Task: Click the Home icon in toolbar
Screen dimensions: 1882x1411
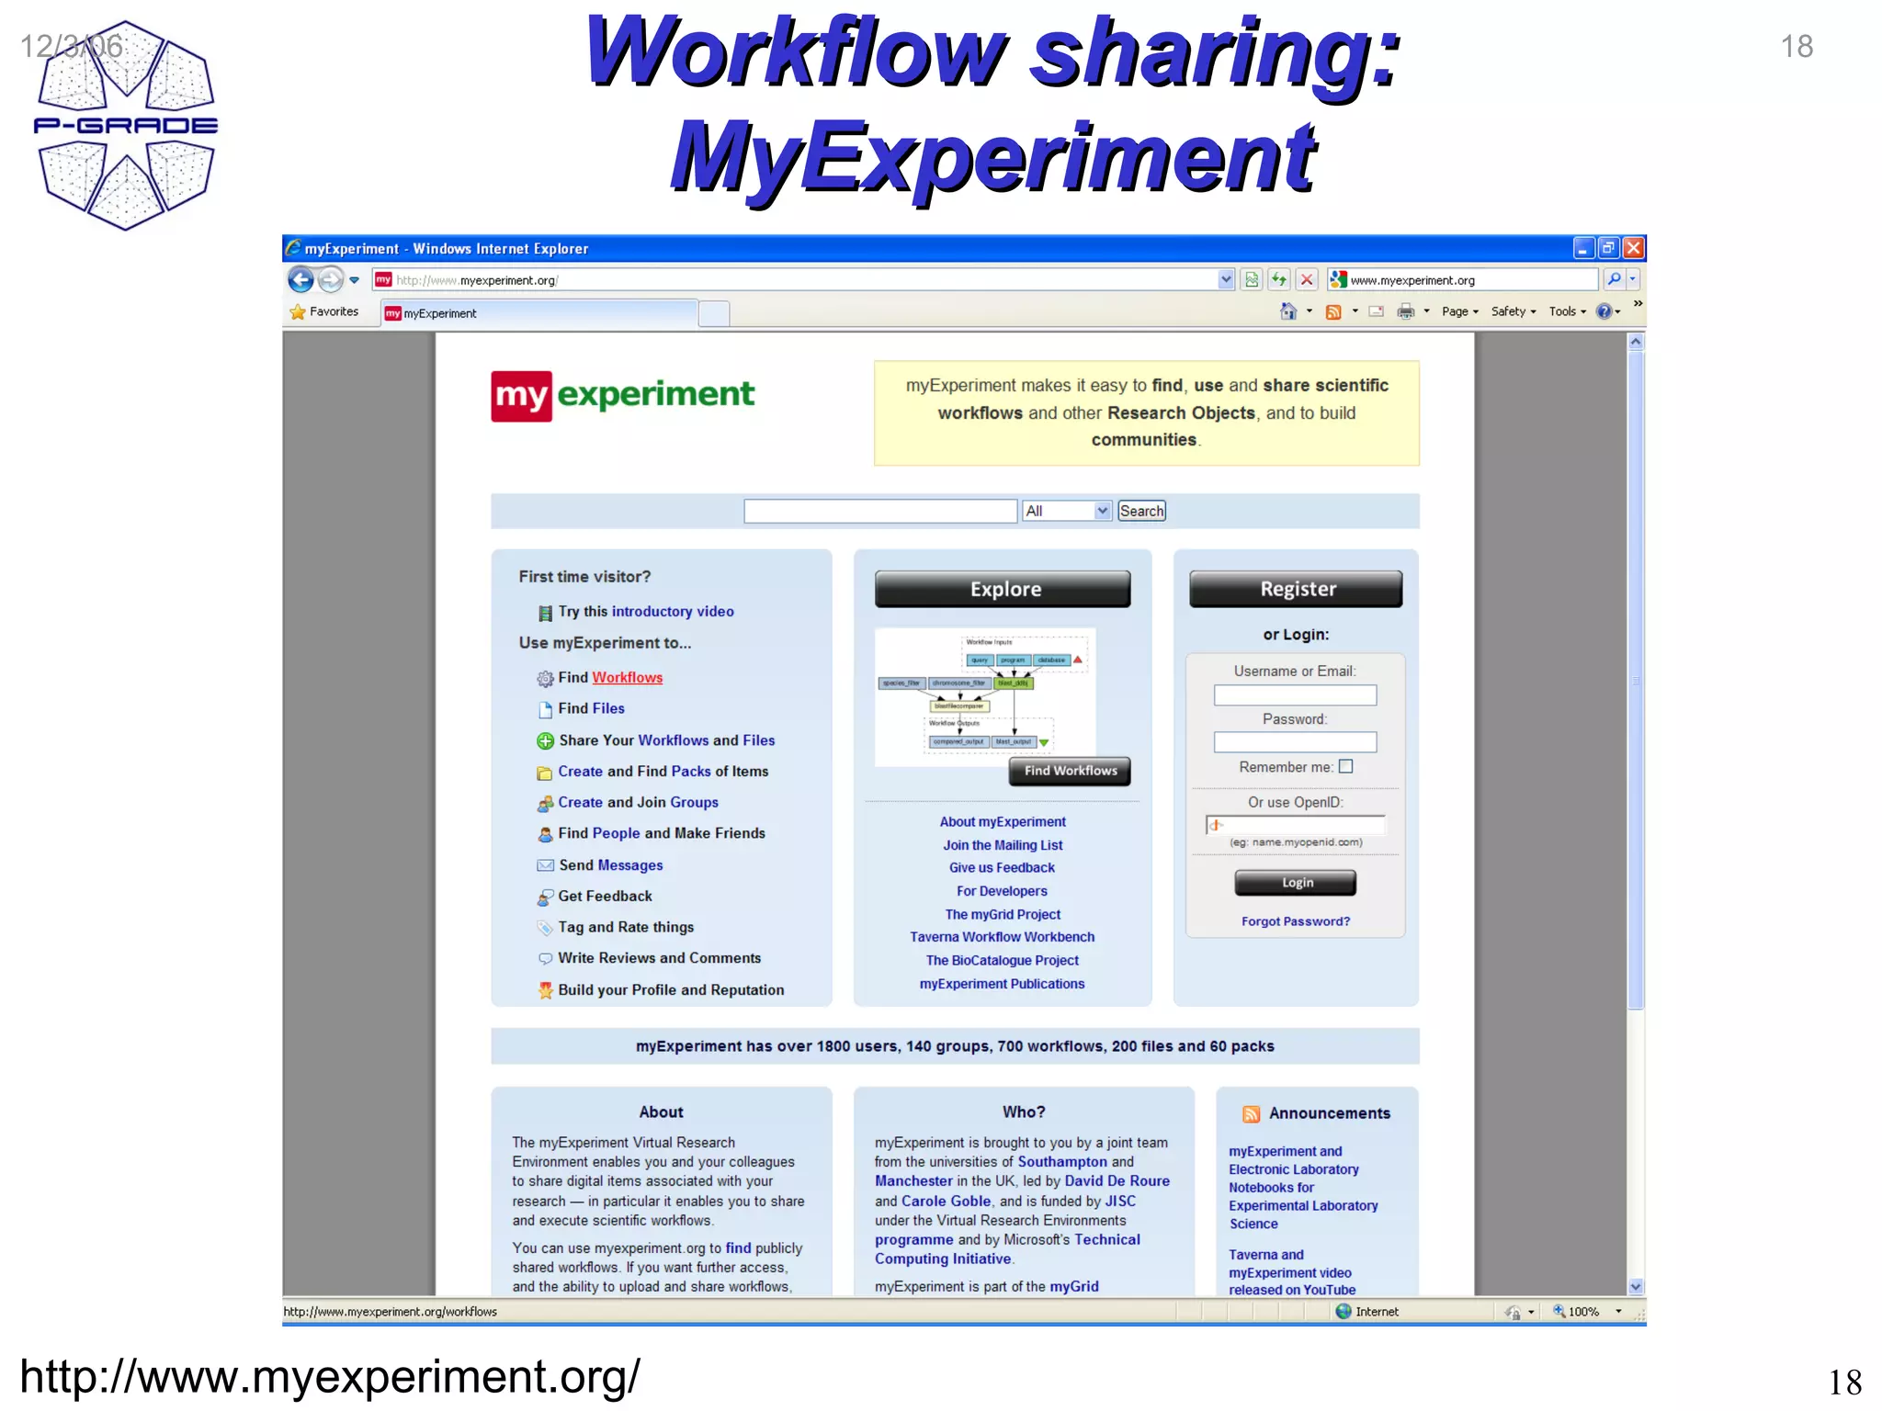Action: [1288, 311]
